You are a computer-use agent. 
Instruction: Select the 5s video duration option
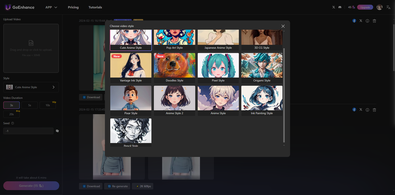tap(30, 105)
